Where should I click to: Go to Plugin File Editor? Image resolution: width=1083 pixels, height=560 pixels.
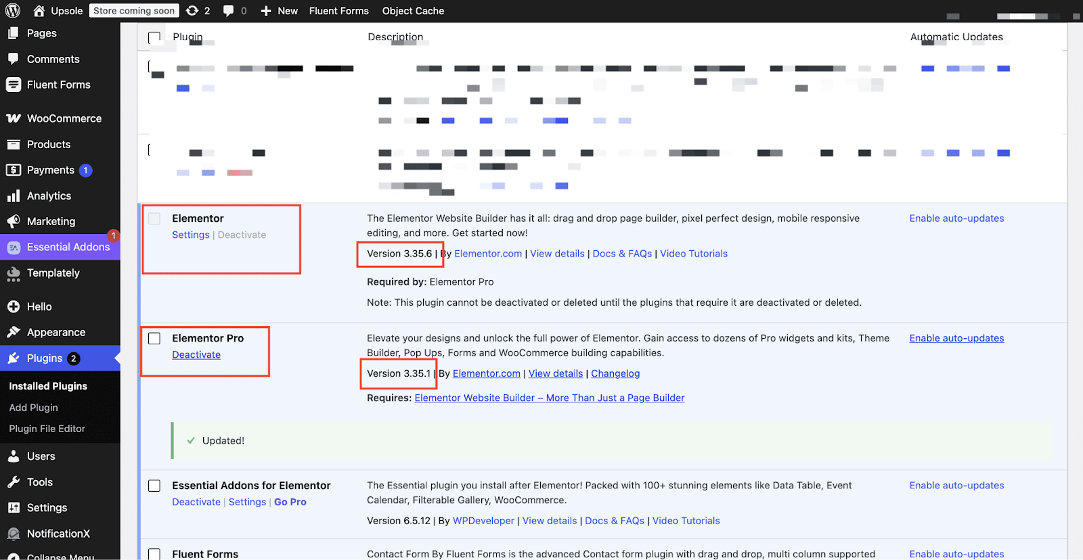pyautogui.click(x=47, y=429)
